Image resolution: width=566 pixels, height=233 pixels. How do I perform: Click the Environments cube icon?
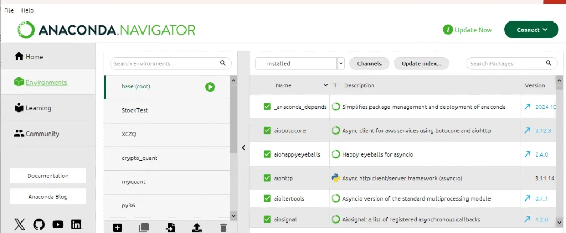(19, 82)
